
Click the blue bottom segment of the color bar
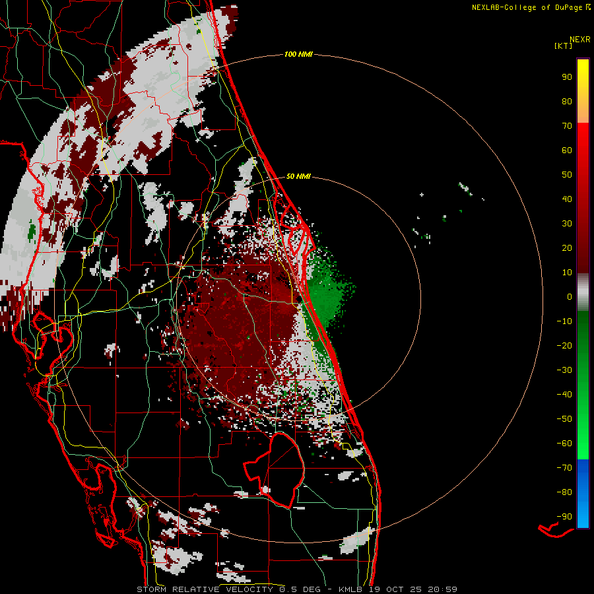[x=583, y=493]
